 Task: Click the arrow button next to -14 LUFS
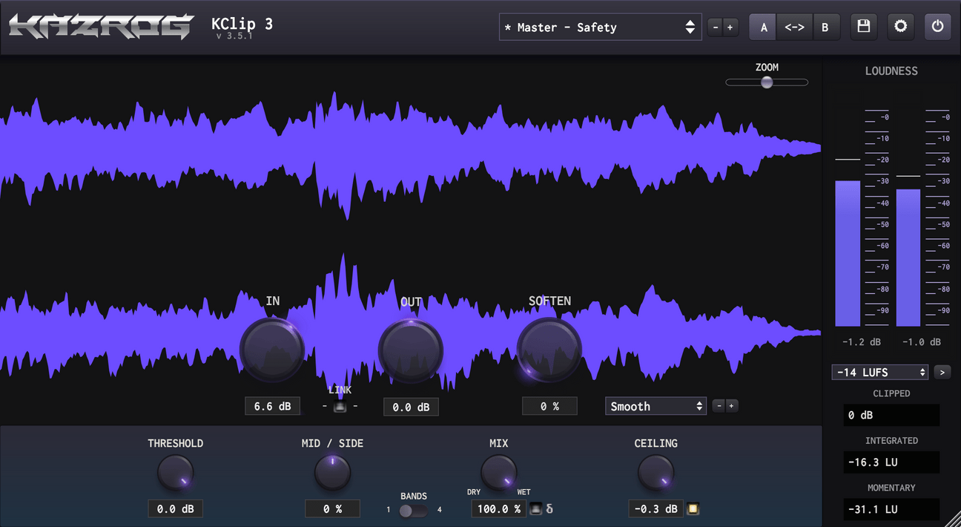pyautogui.click(x=942, y=372)
